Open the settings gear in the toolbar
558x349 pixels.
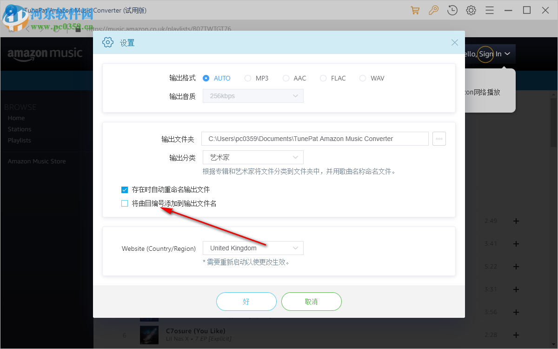[x=471, y=10]
